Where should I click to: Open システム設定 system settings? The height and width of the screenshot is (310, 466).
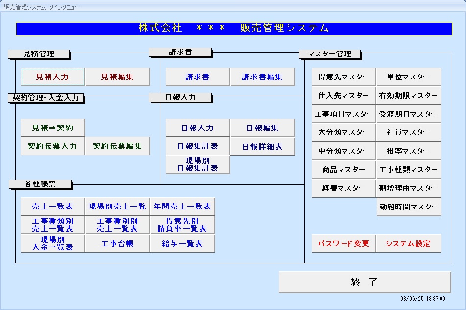[409, 244]
